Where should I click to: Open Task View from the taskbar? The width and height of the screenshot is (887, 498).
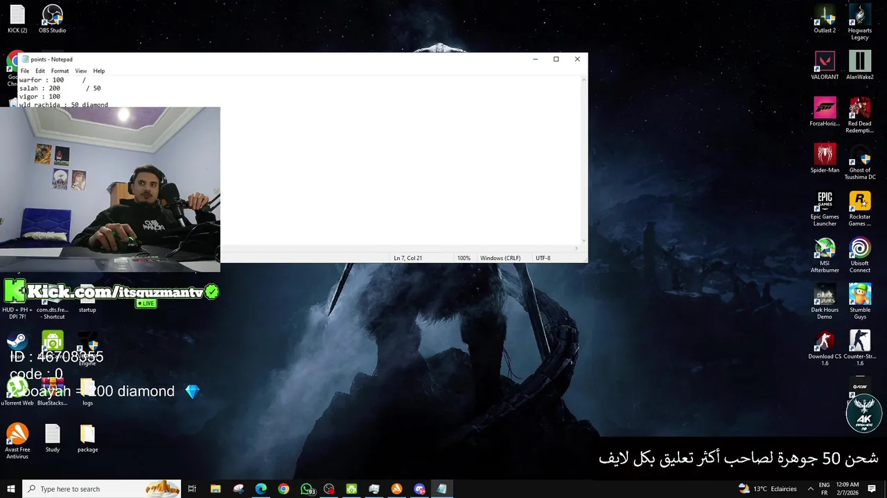(193, 489)
